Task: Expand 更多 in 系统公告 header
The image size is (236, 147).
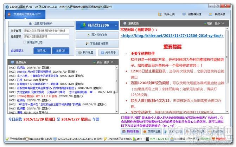Action: 219,24
